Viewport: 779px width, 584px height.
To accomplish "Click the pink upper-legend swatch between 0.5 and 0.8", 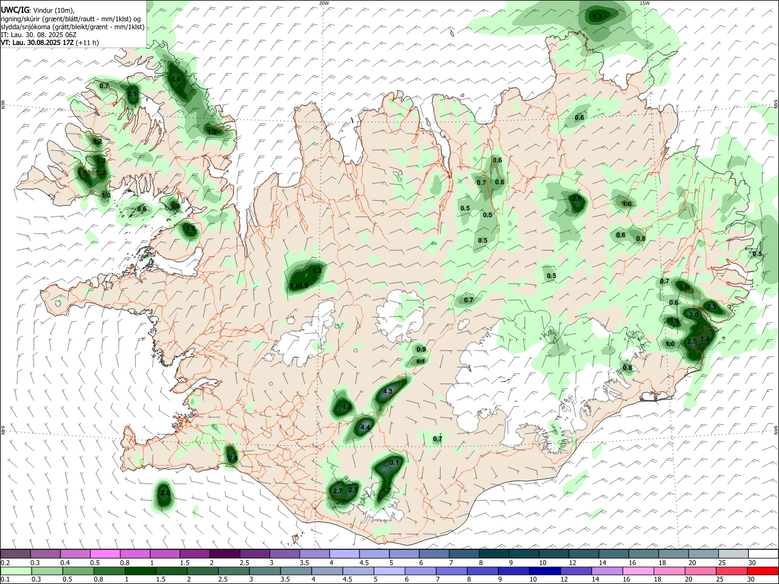I will pos(105,554).
